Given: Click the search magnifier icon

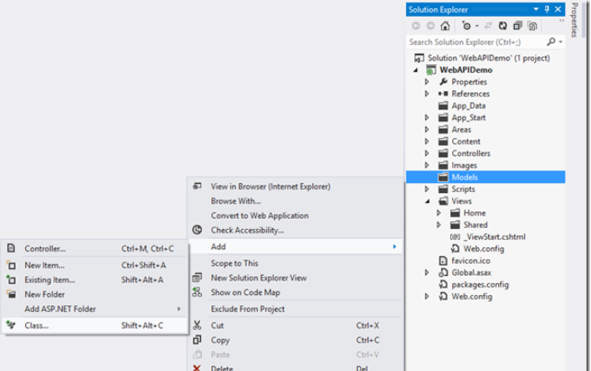Looking at the screenshot, I should pos(551,42).
